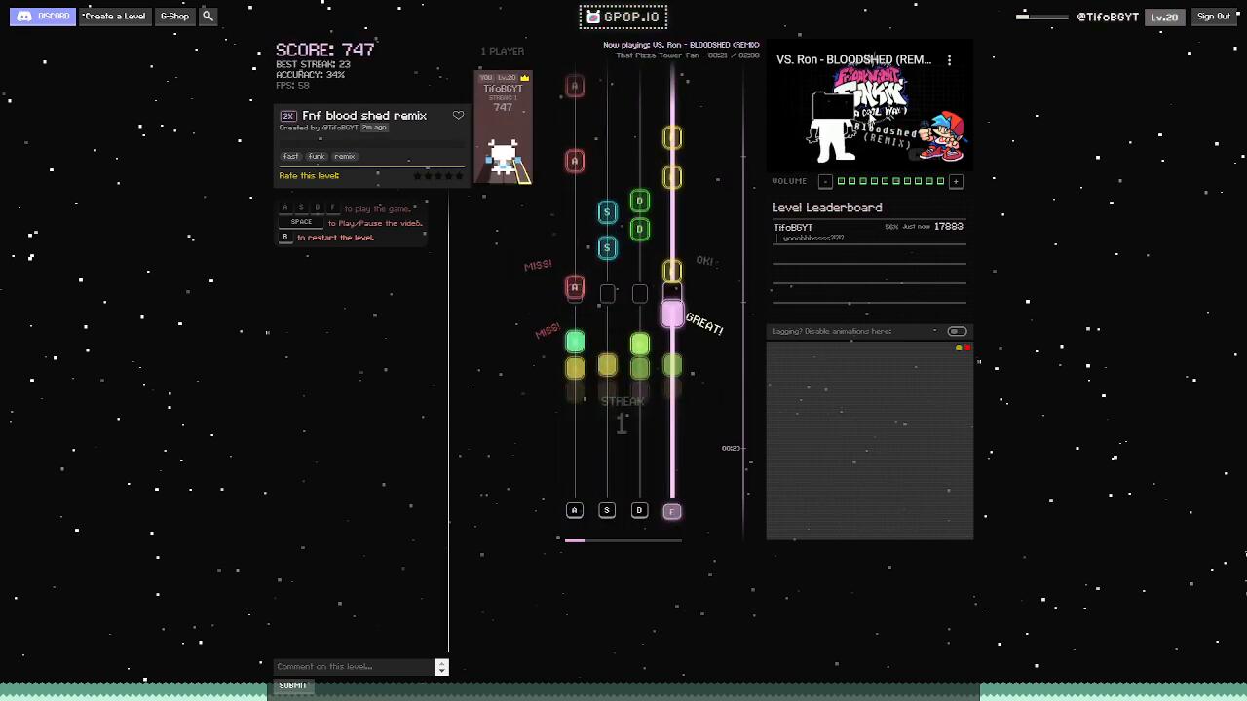This screenshot has width=1247, height=701.
Task: Decrease volume with the minus button
Action: point(825,181)
